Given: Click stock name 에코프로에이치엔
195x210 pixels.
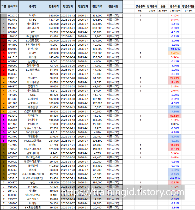Looking at the screenshot, I should point(33,178).
